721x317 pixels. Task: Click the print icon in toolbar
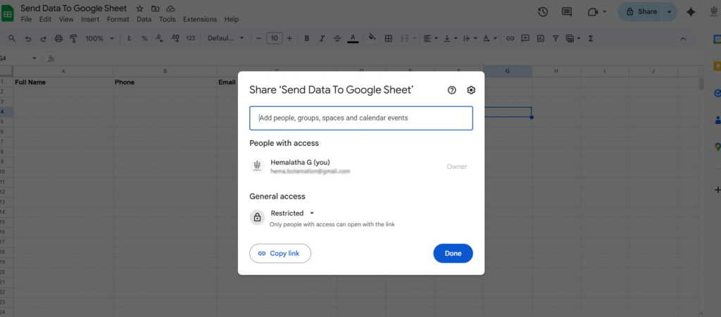coord(58,38)
